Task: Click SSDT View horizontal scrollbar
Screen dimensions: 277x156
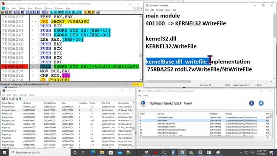Action: [197, 137]
